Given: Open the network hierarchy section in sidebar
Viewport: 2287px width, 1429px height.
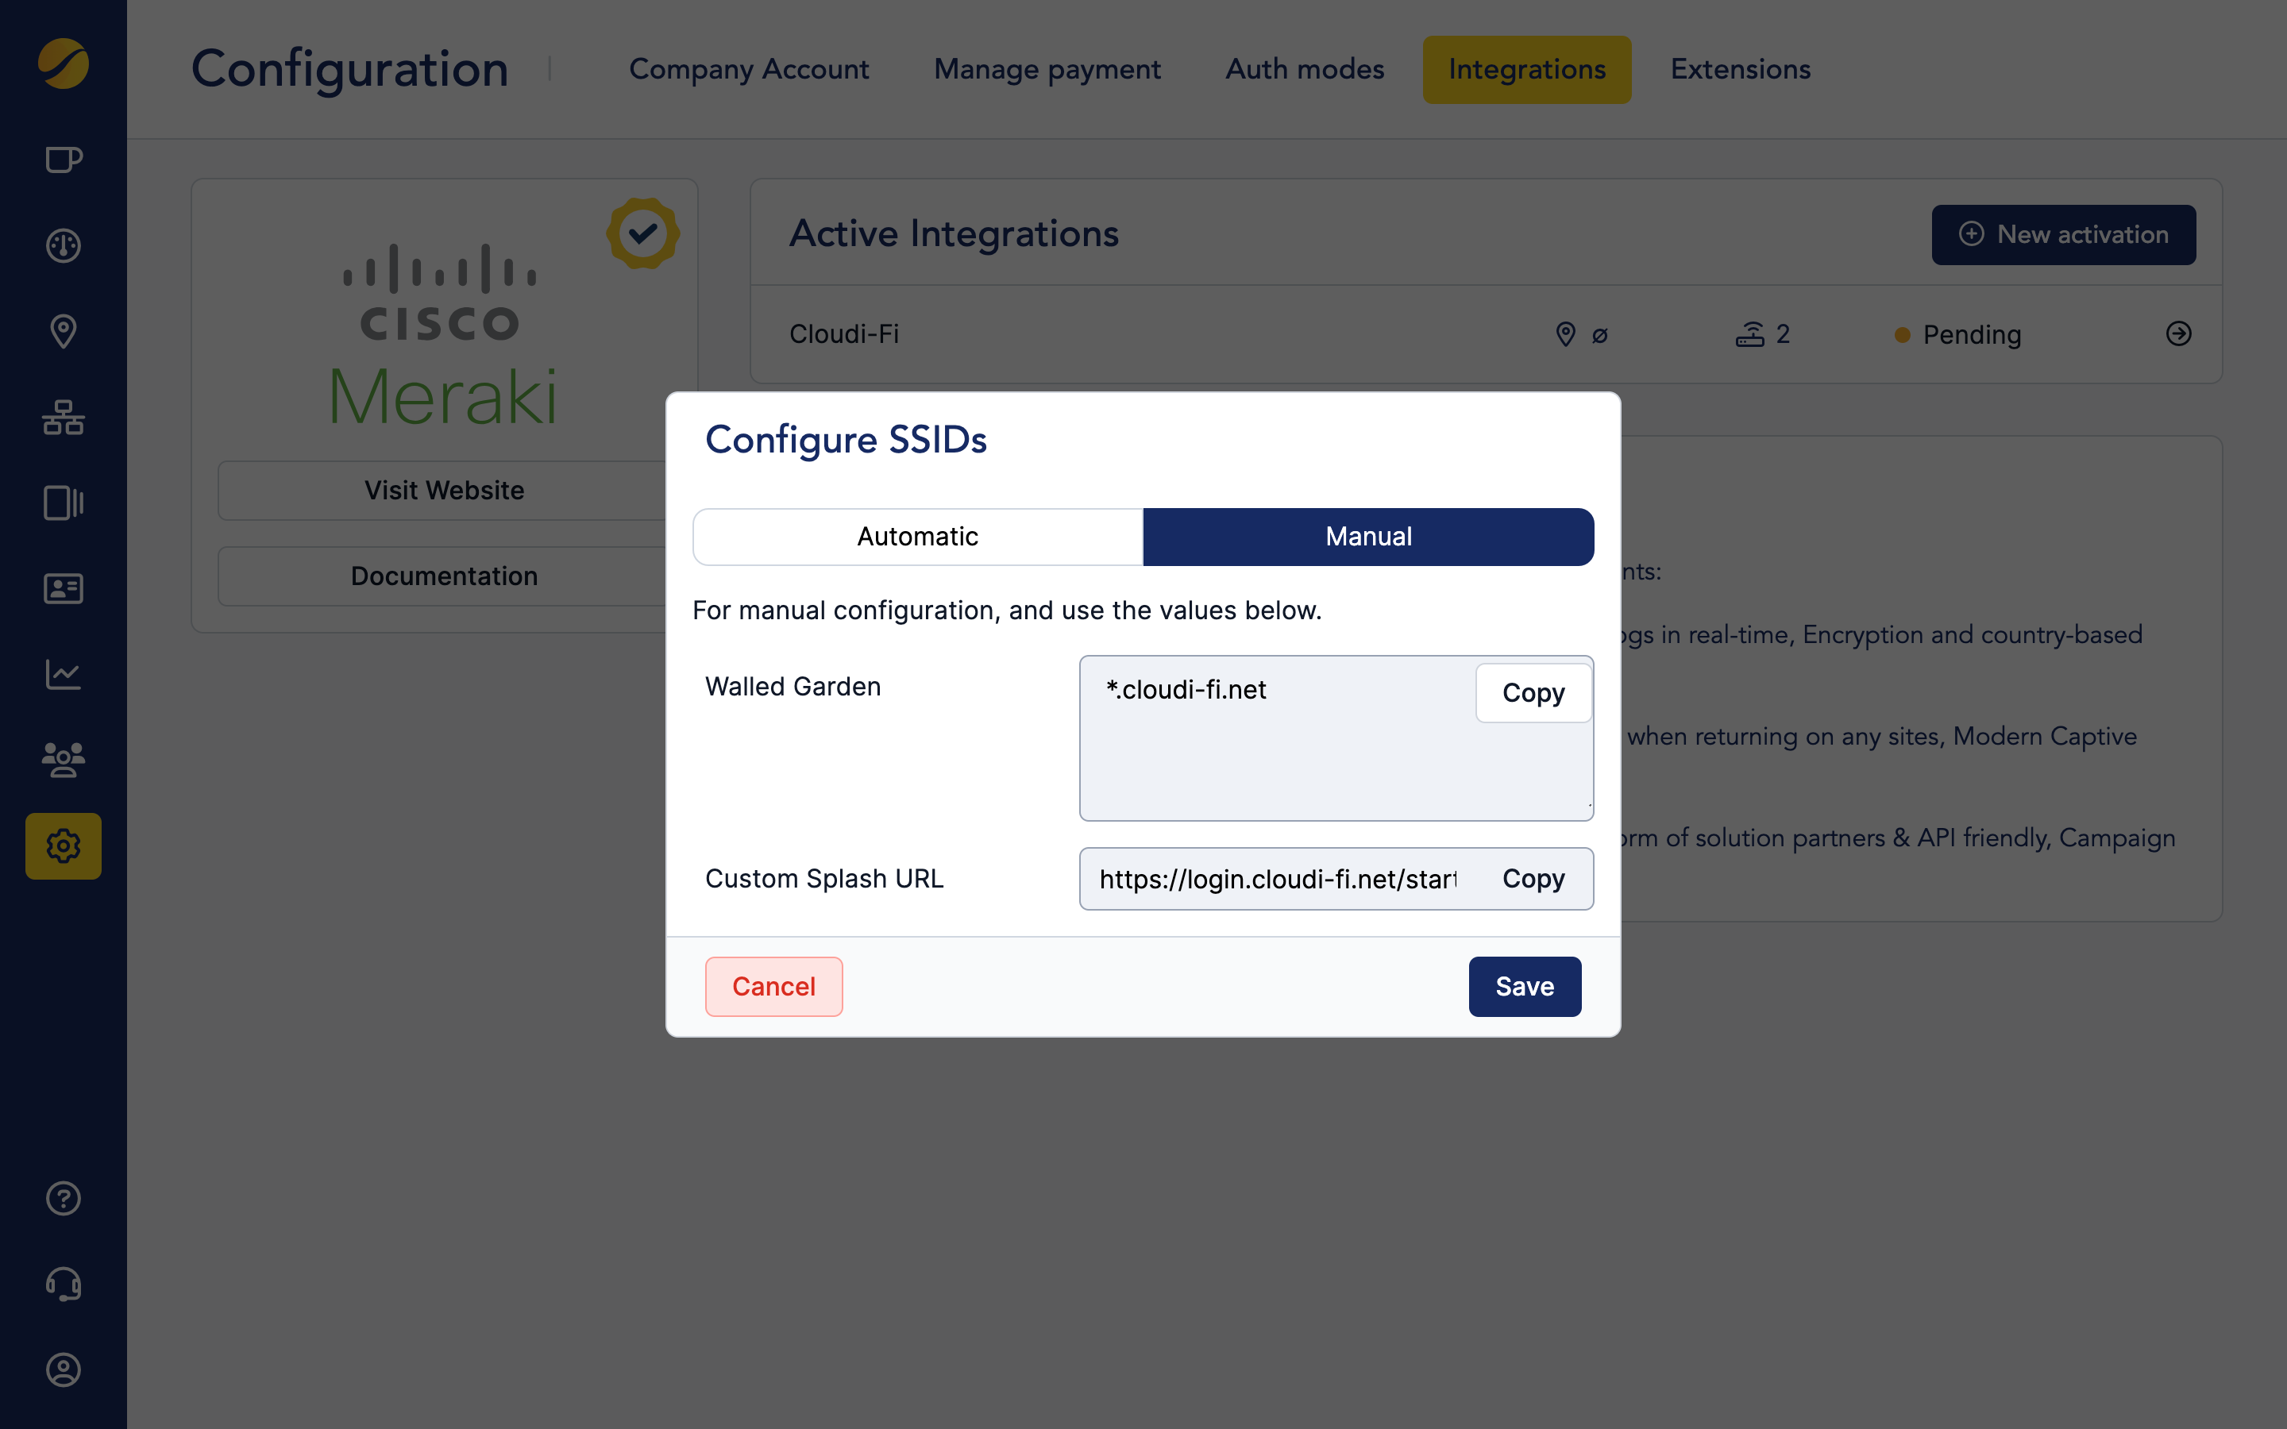Looking at the screenshot, I should click(x=63, y=418).
